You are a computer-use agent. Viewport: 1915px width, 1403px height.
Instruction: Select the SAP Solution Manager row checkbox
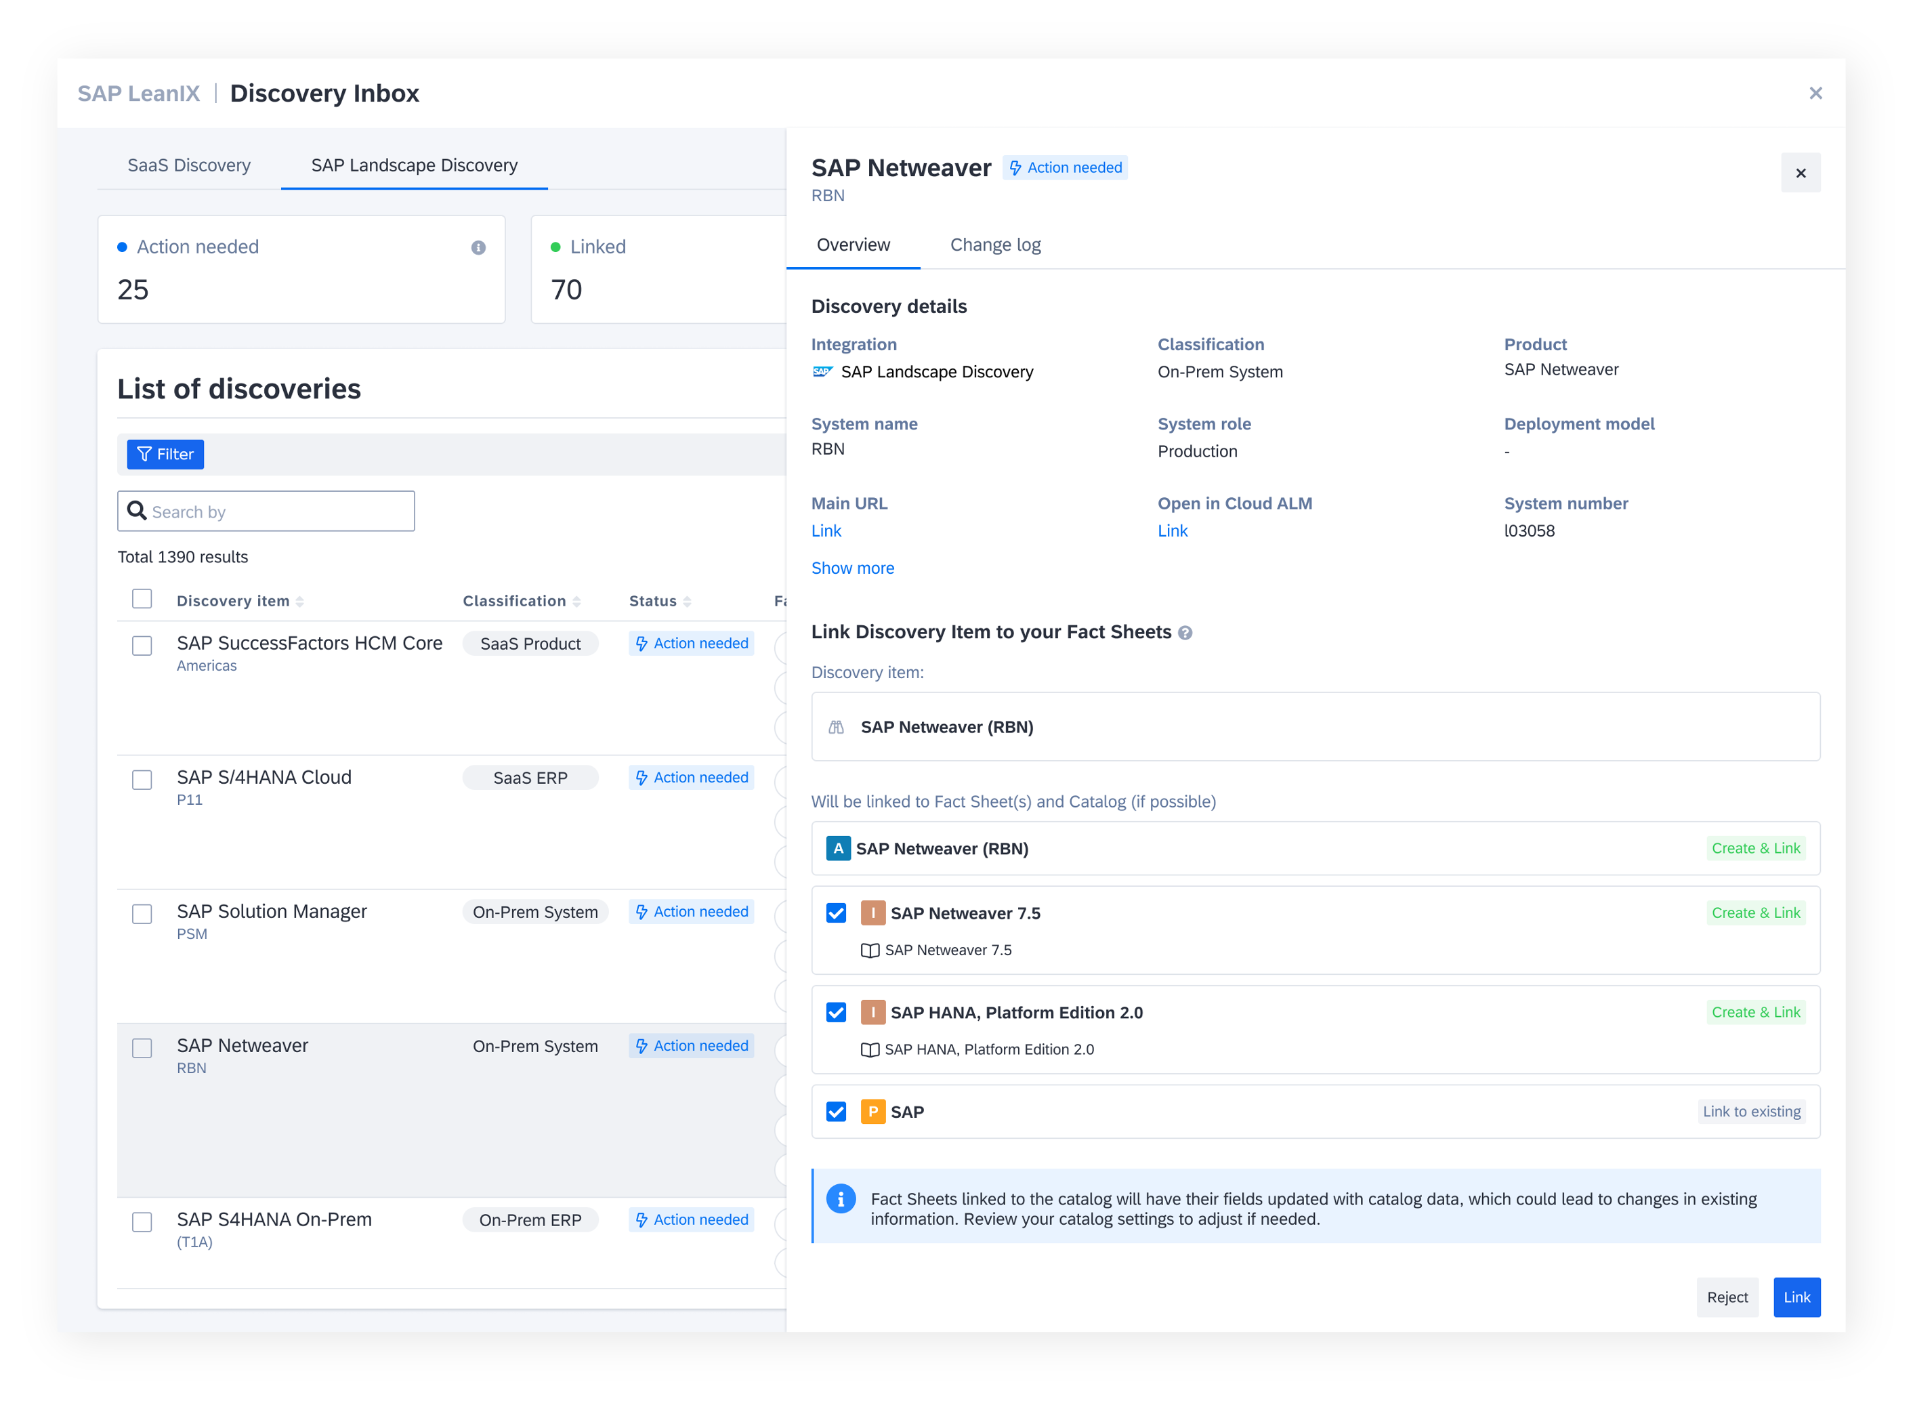[142, 914]
